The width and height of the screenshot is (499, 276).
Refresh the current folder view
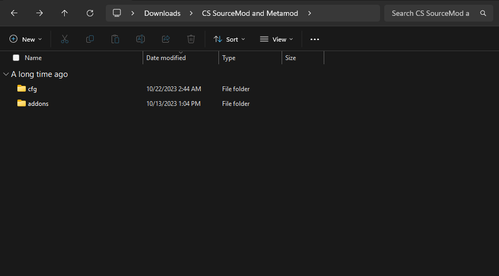(x=90, y=13)
